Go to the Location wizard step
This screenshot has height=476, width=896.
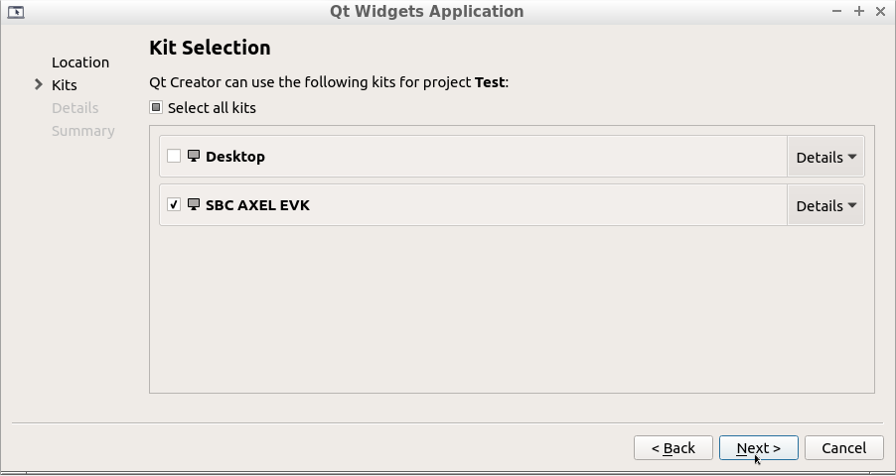[80, 62]
